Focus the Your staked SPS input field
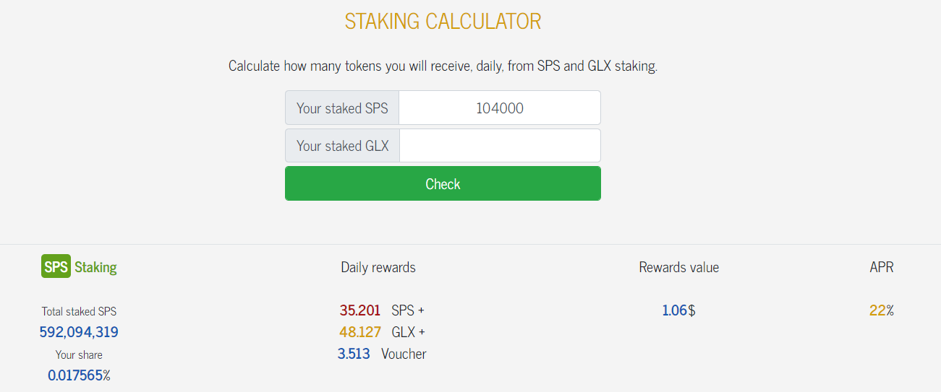Viewport: 941px width, 392px height. click(x=500, y=108)
